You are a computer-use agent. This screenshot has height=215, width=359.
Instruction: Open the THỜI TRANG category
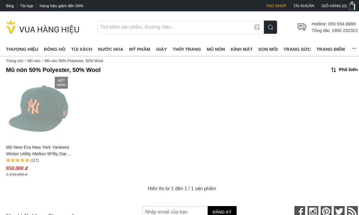(187, 49)
